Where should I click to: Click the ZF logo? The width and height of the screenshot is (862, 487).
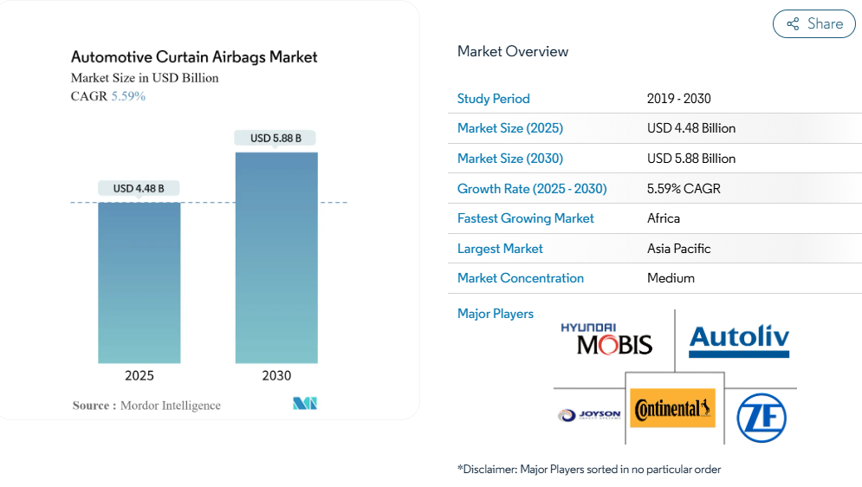(761, 418)
